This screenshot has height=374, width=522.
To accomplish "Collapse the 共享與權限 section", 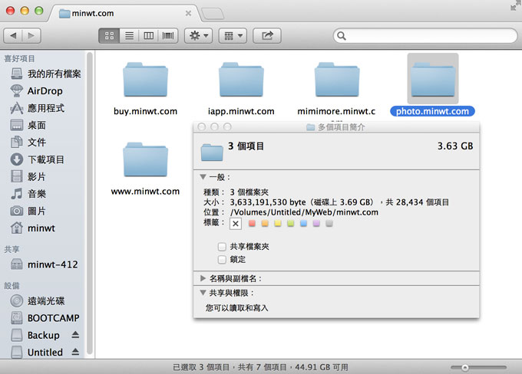I will tap(203, 293).
